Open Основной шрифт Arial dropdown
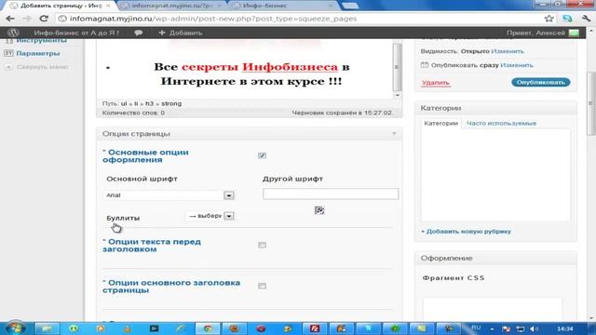The width and height of the screenshot is (596, 335). tap(169, 195)
